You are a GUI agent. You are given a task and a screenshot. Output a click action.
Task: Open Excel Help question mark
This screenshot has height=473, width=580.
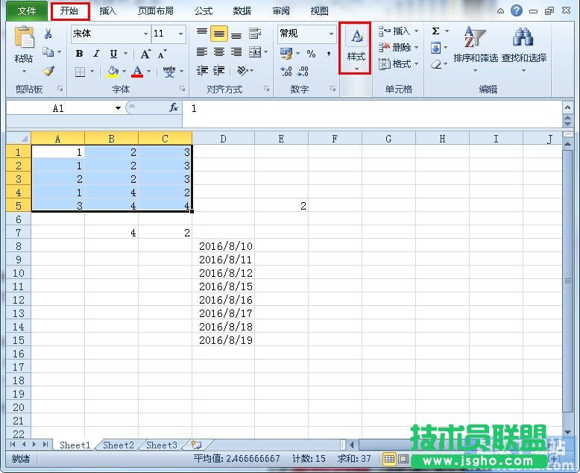click(517, 10)
